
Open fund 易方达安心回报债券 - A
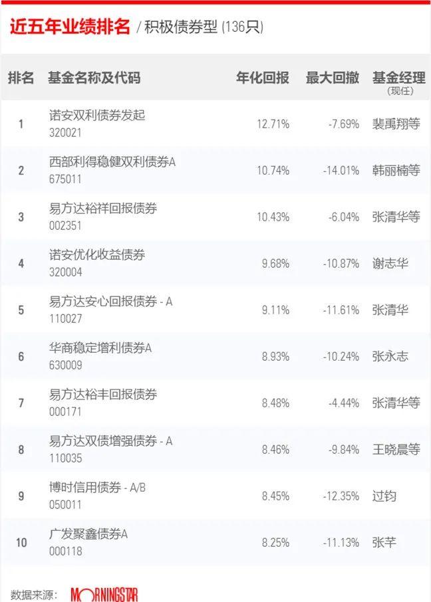(x=110, y=302)
